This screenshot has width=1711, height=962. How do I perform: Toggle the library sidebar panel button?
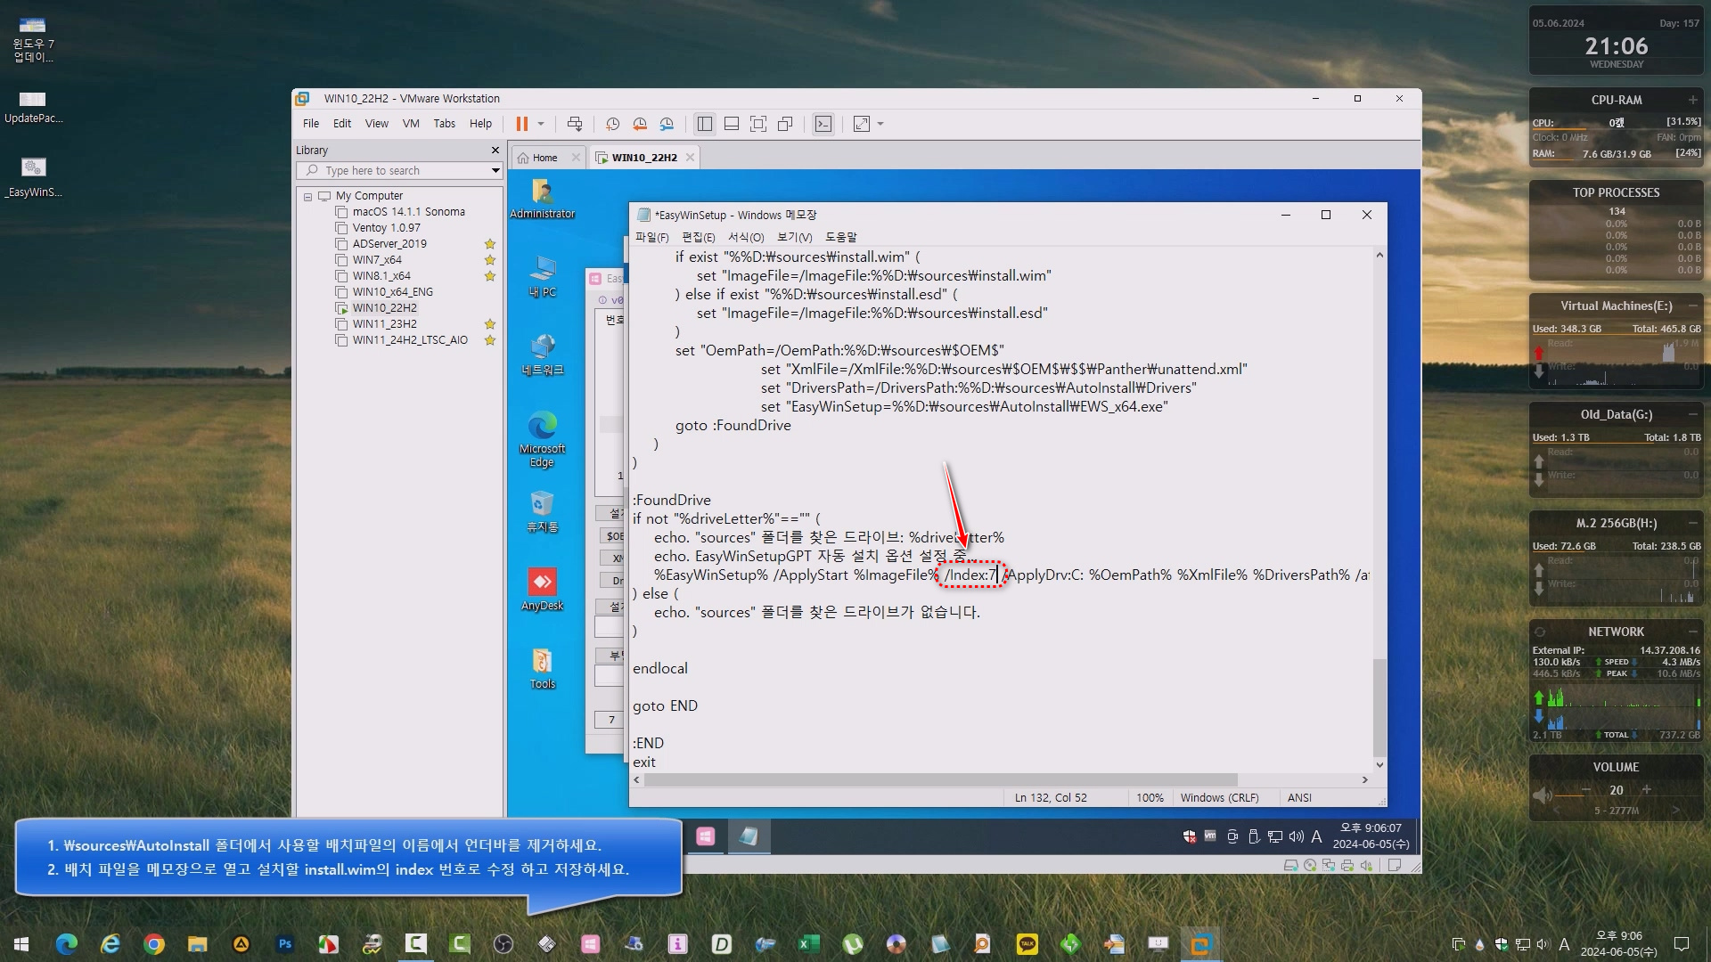coord(705,124)
